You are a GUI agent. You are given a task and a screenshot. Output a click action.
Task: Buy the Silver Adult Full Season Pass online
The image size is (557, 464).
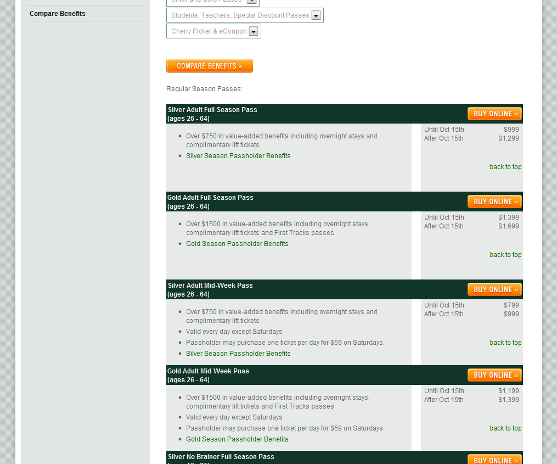(x=494, y=114)
